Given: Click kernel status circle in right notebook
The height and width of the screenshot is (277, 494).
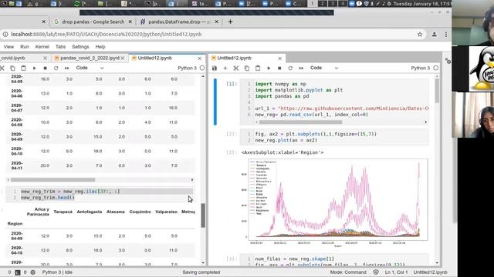Looking at the screenshot, I should coord(435,68).
